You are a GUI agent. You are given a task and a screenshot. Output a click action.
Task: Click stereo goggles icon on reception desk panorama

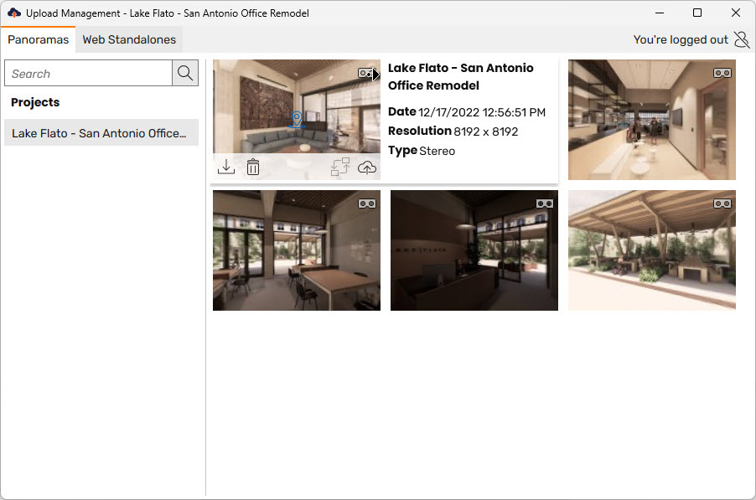(x=544, y=204)
